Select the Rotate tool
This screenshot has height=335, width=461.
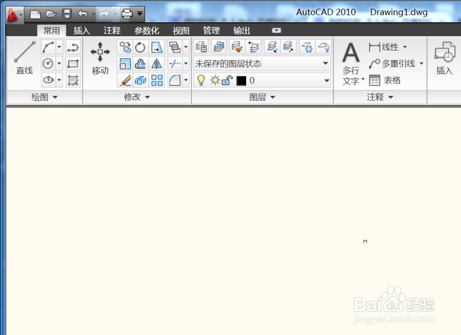coord(141,47)
